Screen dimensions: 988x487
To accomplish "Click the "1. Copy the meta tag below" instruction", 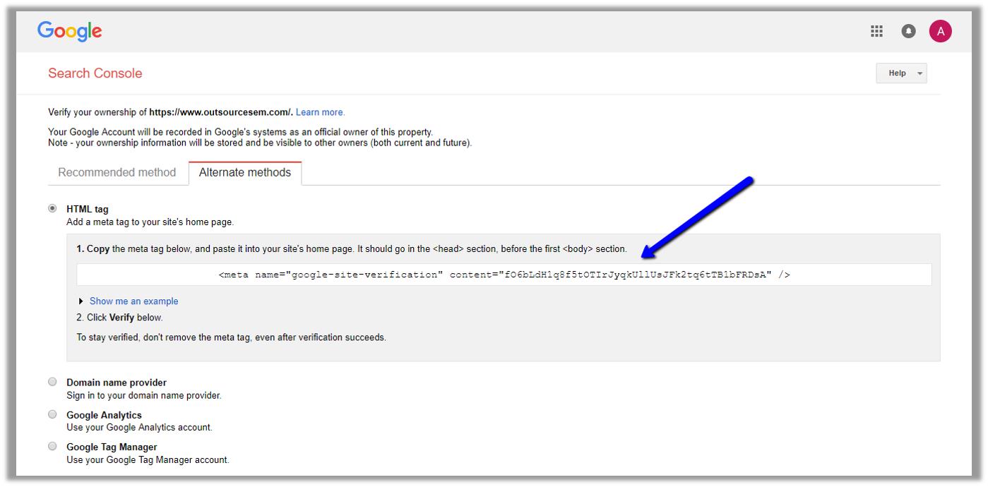I will (352, 249).
